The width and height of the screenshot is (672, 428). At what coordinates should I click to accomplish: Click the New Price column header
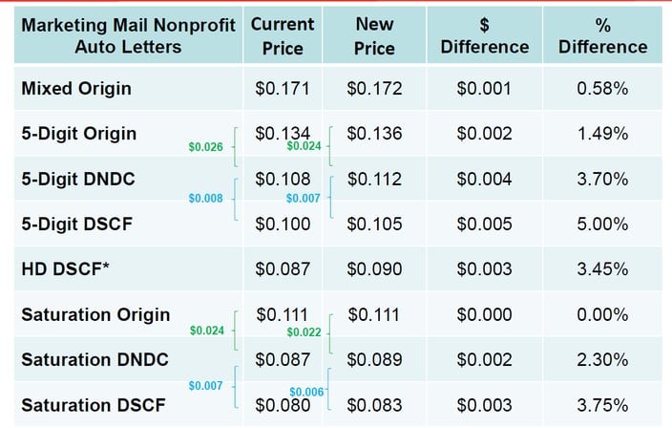[374, 34]
